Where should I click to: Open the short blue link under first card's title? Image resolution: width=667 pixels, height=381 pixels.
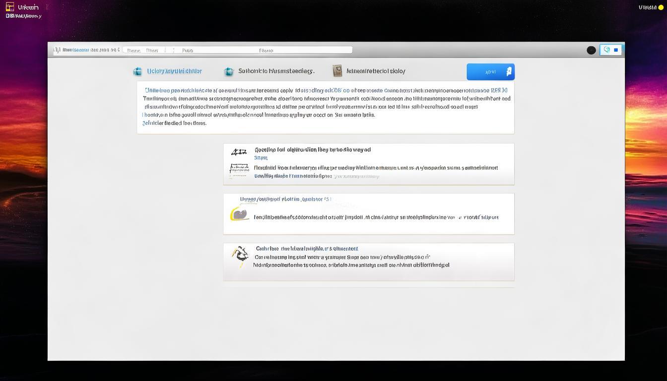[x=261, y=158]
